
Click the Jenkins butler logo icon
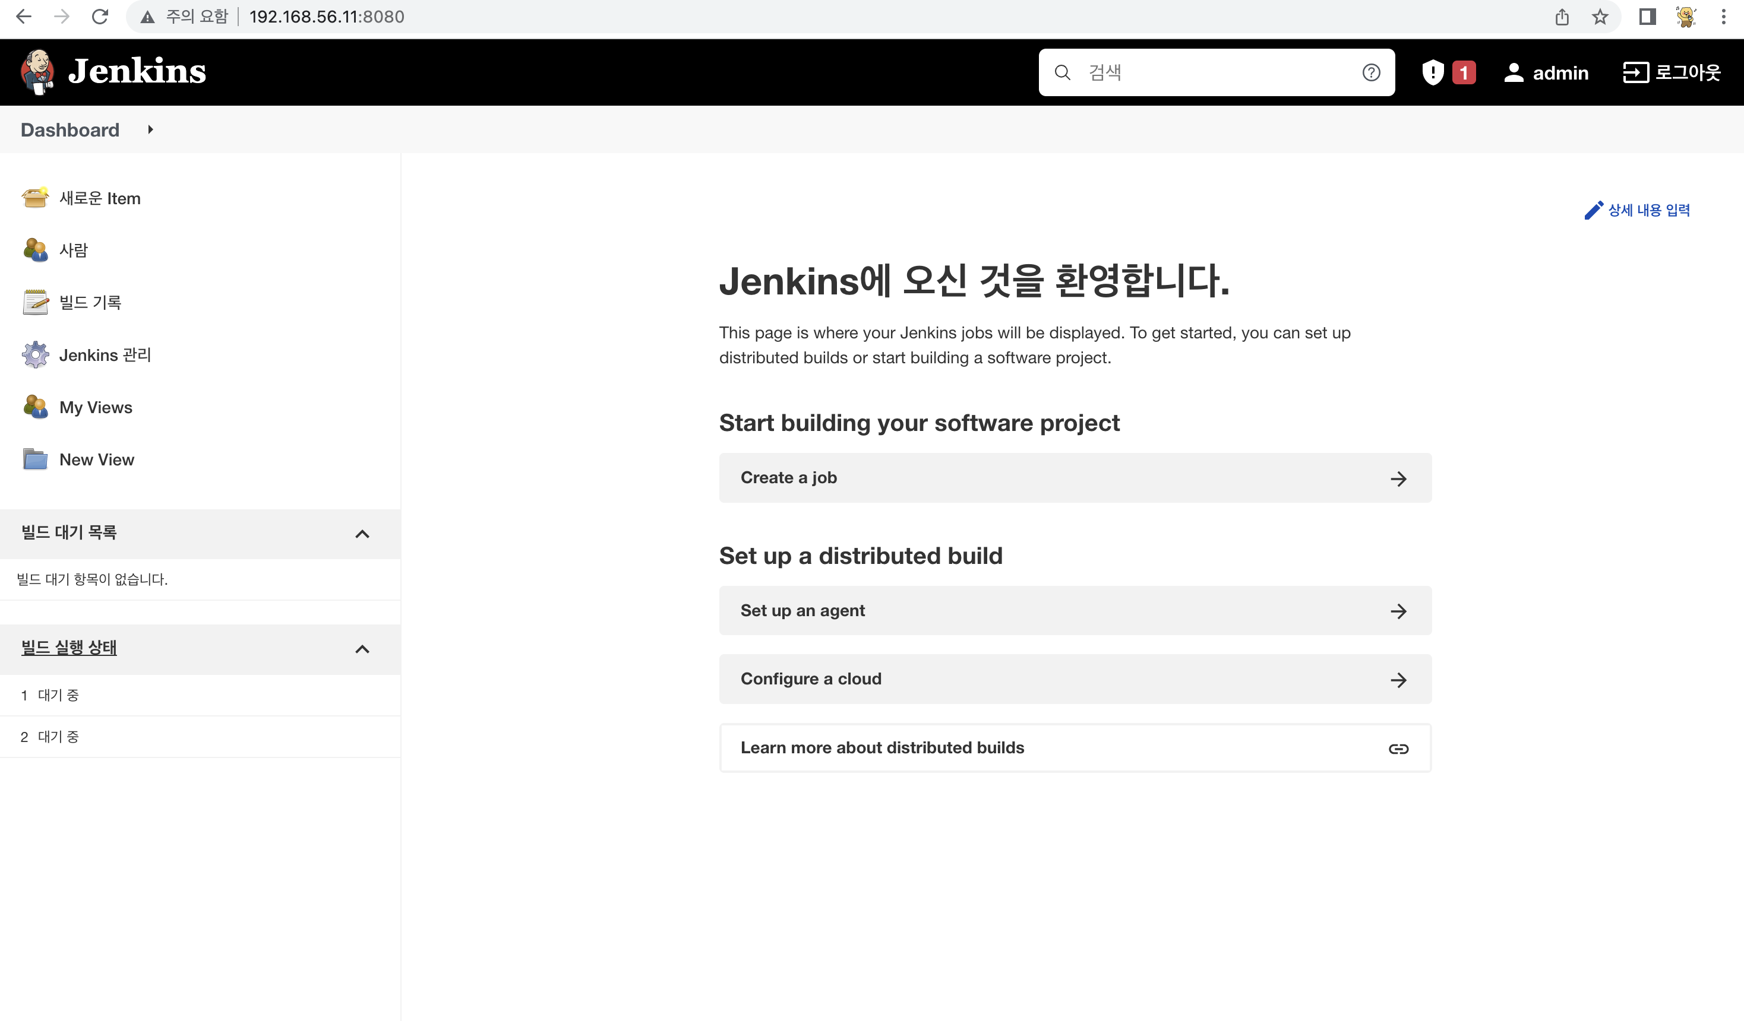[37, 71]
